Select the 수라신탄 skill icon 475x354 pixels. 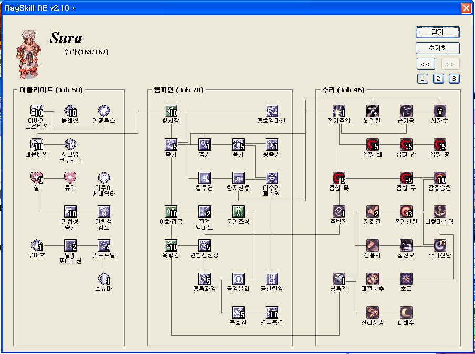pos(439,245)
